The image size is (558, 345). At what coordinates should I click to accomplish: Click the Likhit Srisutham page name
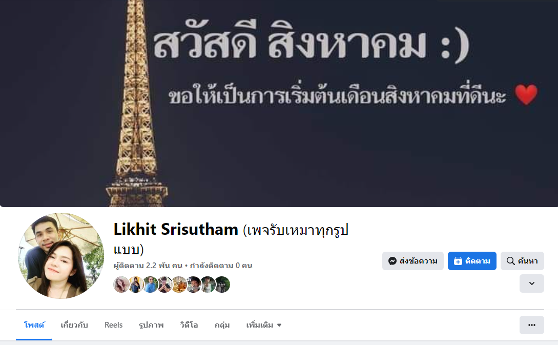[176, 229]
